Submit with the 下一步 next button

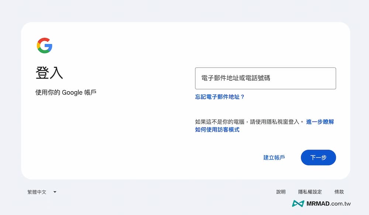(318, 157)
